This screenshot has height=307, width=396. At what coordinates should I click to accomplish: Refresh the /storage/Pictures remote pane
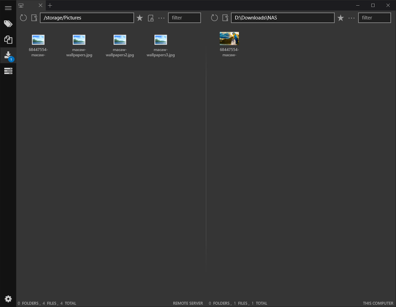(23, 18)
